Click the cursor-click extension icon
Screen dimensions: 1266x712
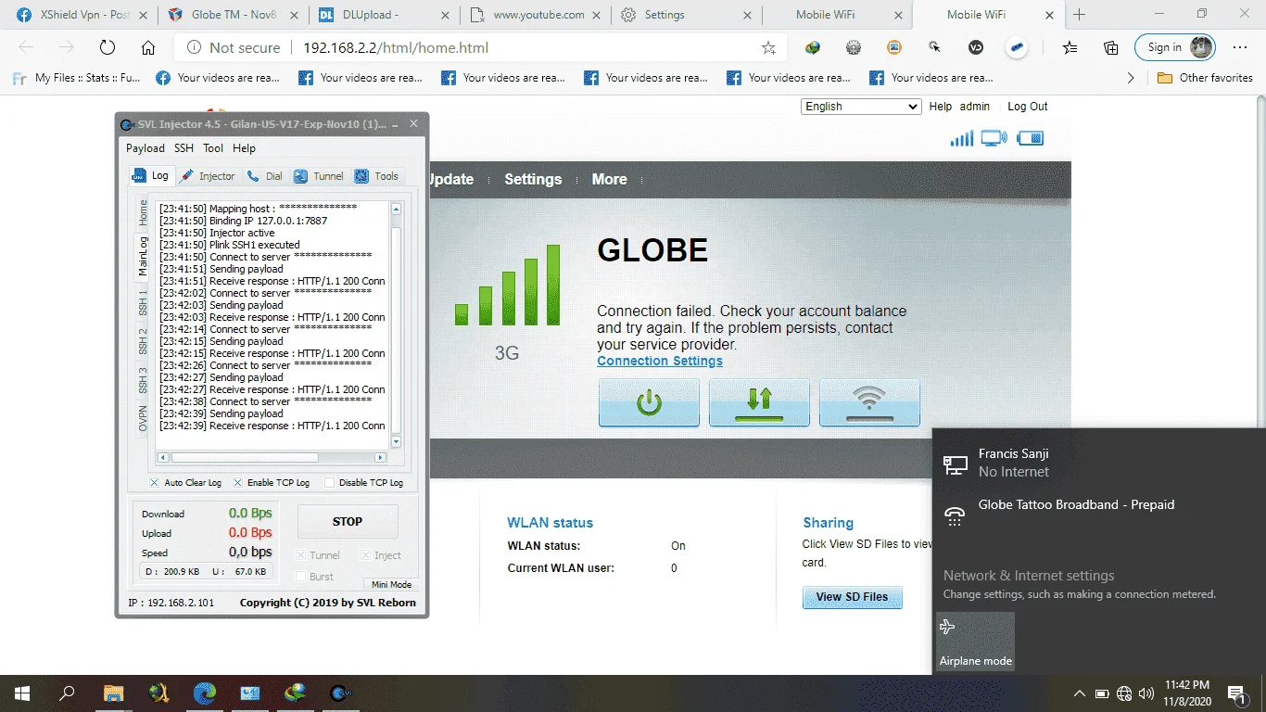935,47
